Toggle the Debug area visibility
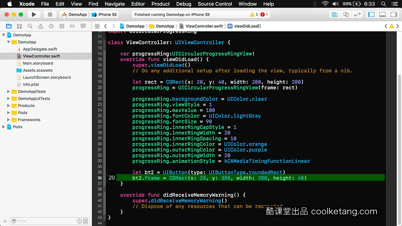 (383, 14)
